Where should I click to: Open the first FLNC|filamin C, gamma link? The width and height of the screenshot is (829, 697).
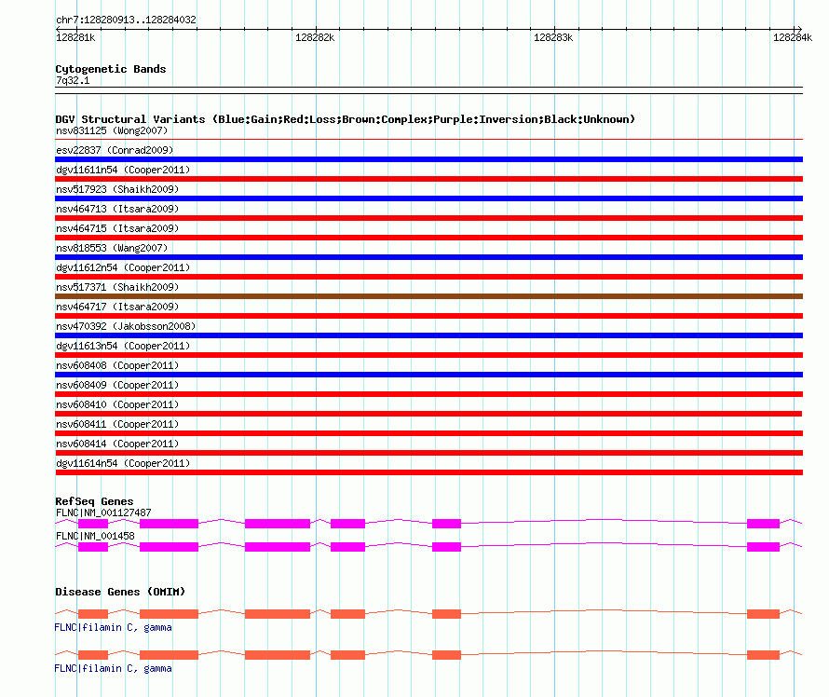point(113,627)
